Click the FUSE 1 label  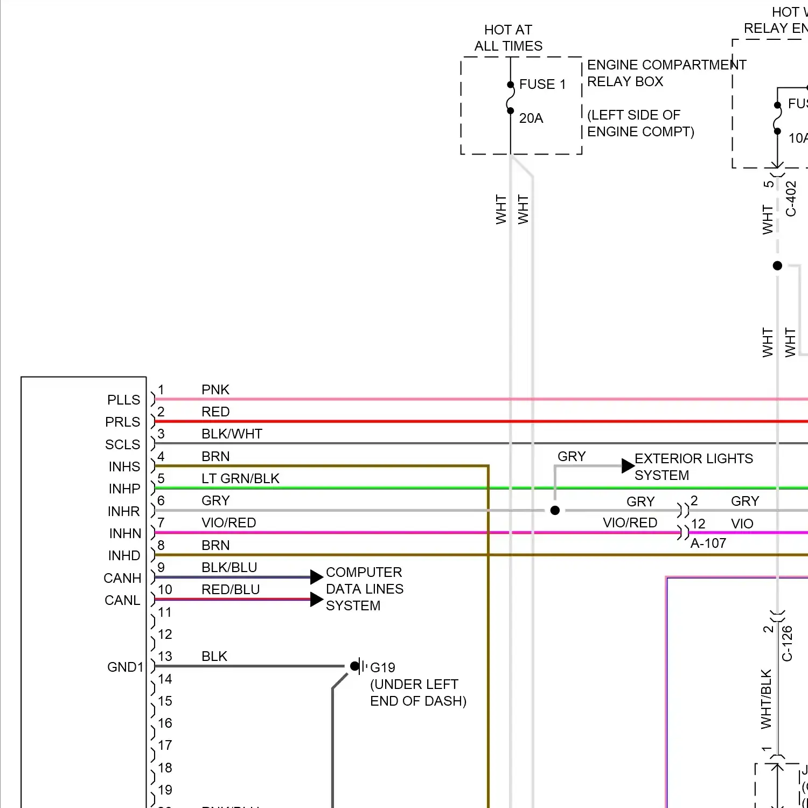coord(542,84)
